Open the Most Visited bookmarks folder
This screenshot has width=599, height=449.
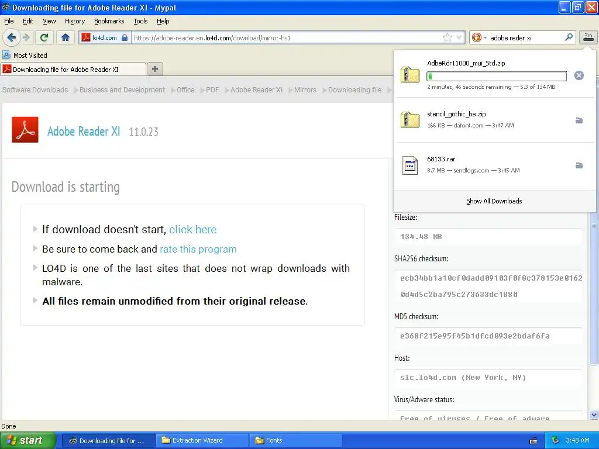click(x=25, y=56)
